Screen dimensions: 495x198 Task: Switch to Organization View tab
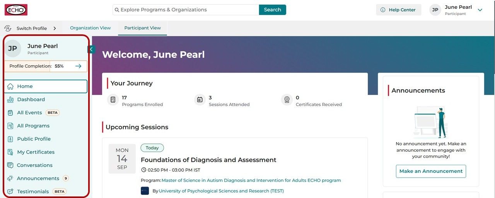[90, 28]
